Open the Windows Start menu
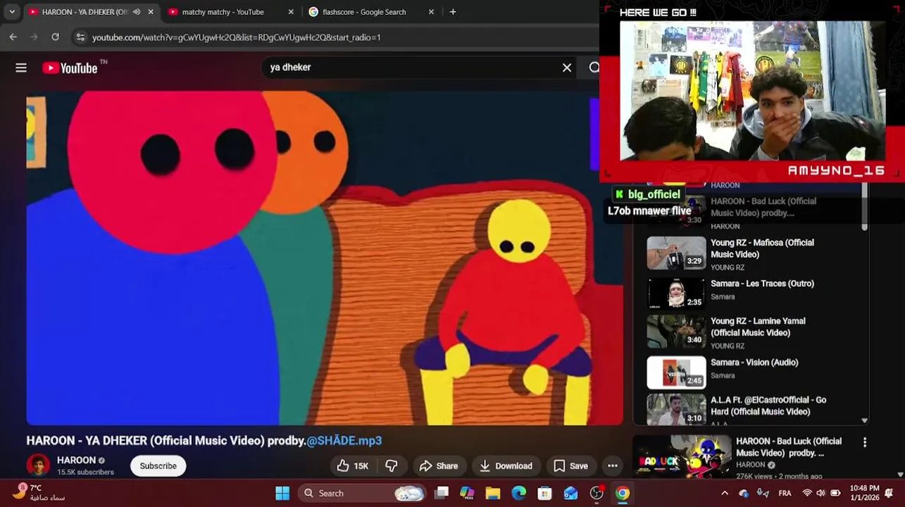This screenshot has width=905, height=507. pos(282,493)
